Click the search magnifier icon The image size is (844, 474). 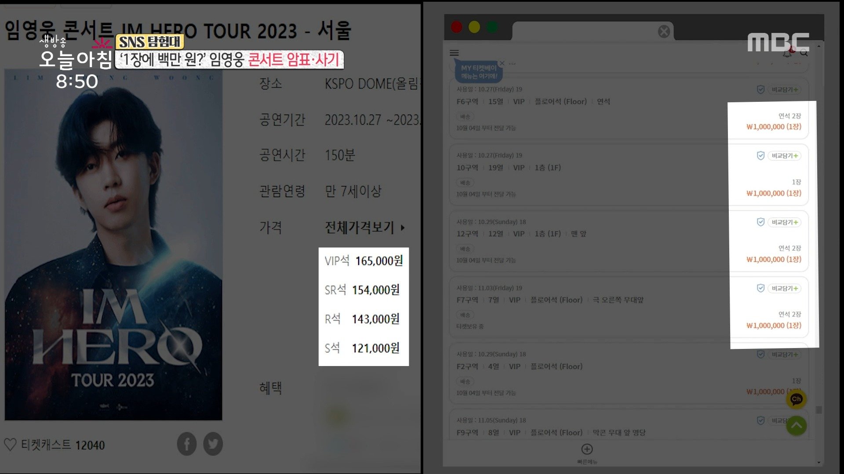tap(804, 53)
